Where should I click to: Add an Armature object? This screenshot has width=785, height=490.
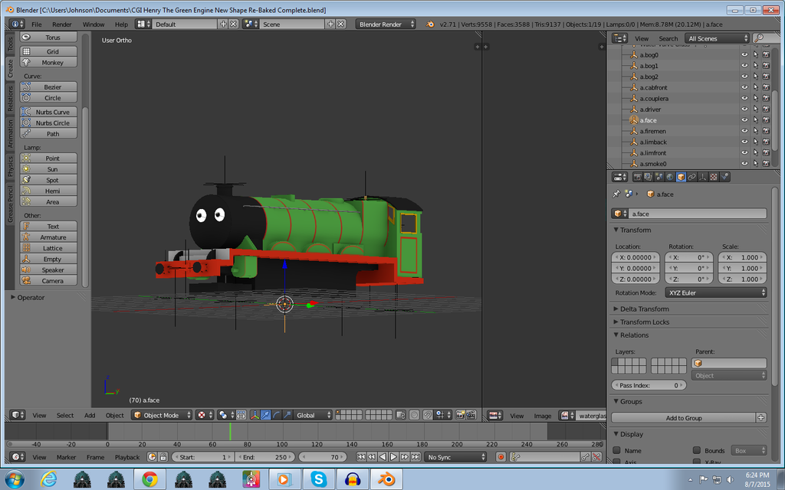48,237
